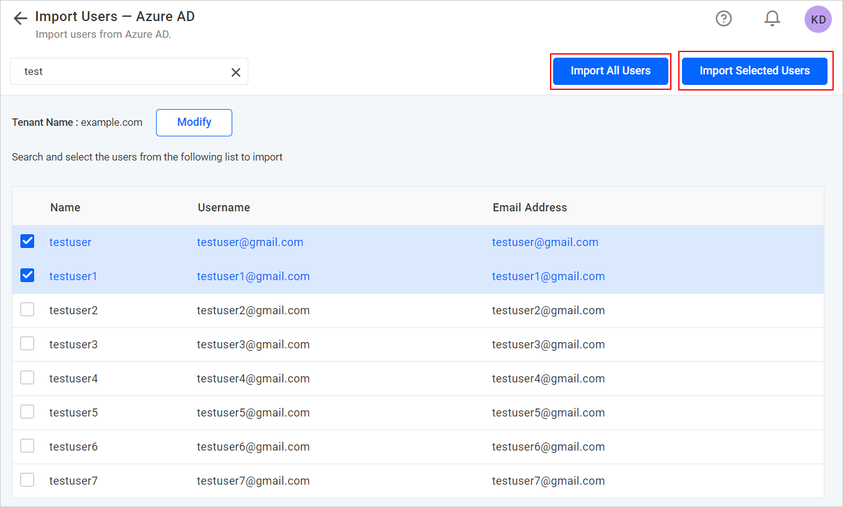This screenshot has height=507, width=843.
Task: Click the back arrow to leave Import Users
Action: [20, 17]
